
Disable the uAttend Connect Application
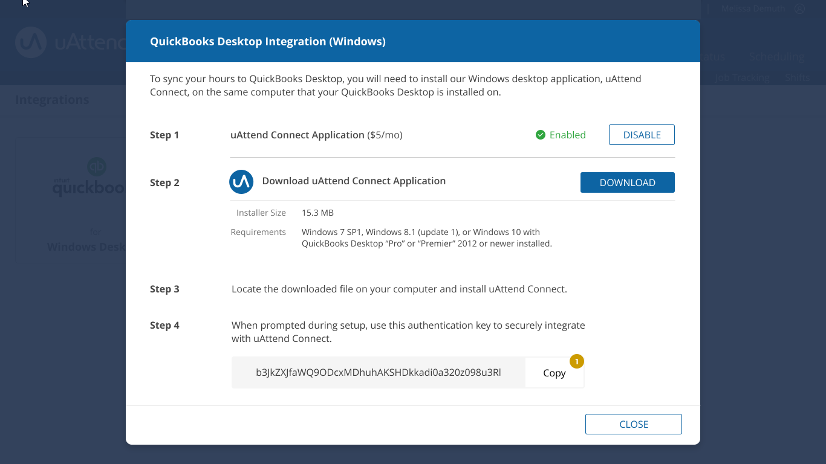(642, 135)
